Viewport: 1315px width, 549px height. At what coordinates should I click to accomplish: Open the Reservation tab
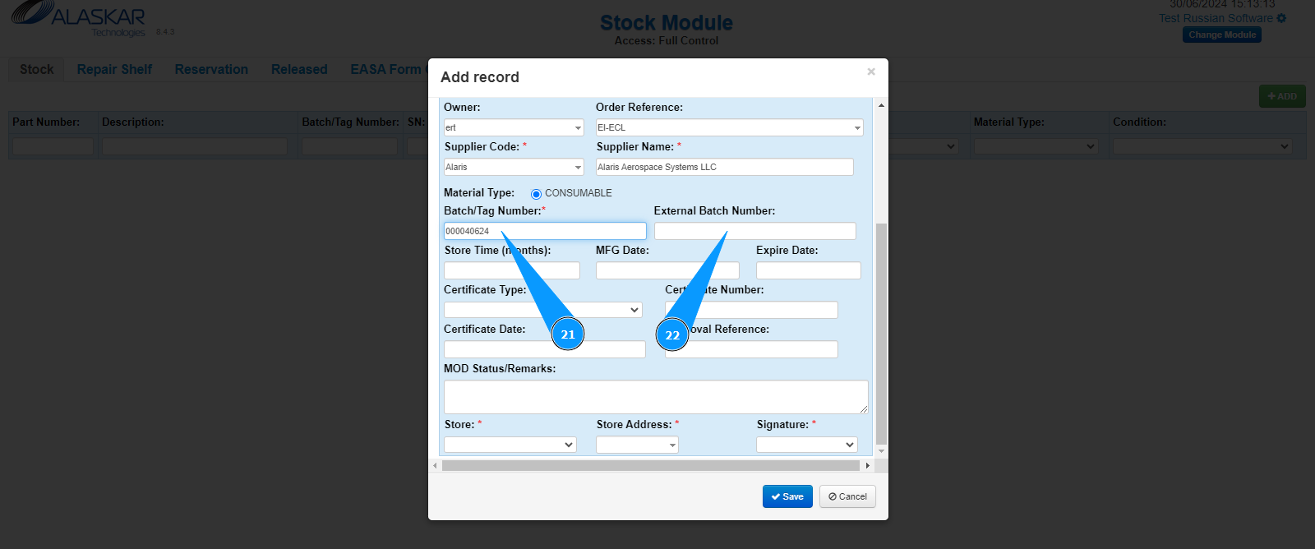(211, 70)
